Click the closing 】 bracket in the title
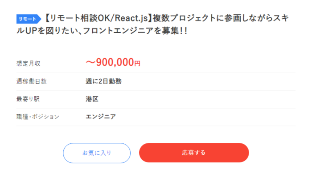The image size is (312, 170). [150, 18]
